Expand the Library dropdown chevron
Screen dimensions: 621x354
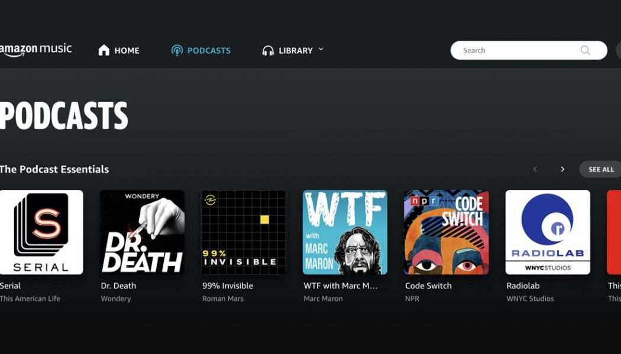(x=321, y=50)
